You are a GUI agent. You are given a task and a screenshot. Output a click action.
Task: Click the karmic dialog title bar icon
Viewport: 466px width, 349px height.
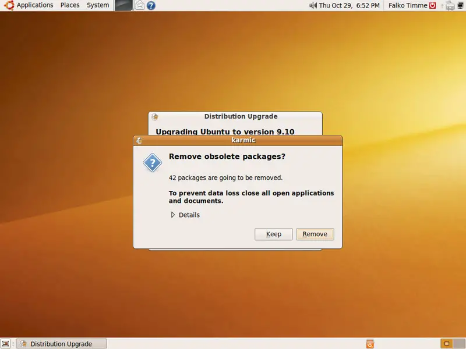point(139,140)
